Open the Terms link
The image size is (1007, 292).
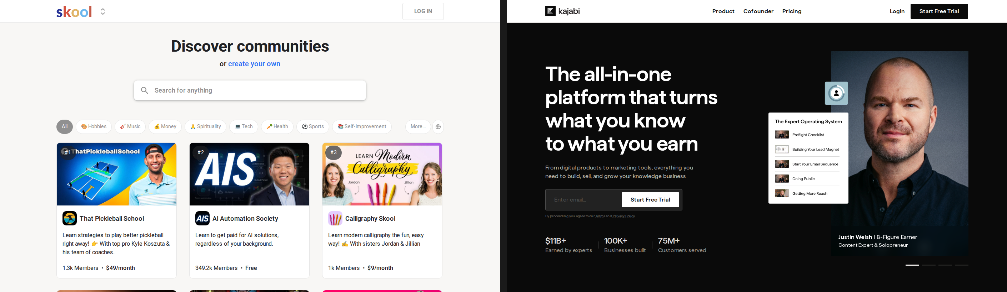(600, 216)
